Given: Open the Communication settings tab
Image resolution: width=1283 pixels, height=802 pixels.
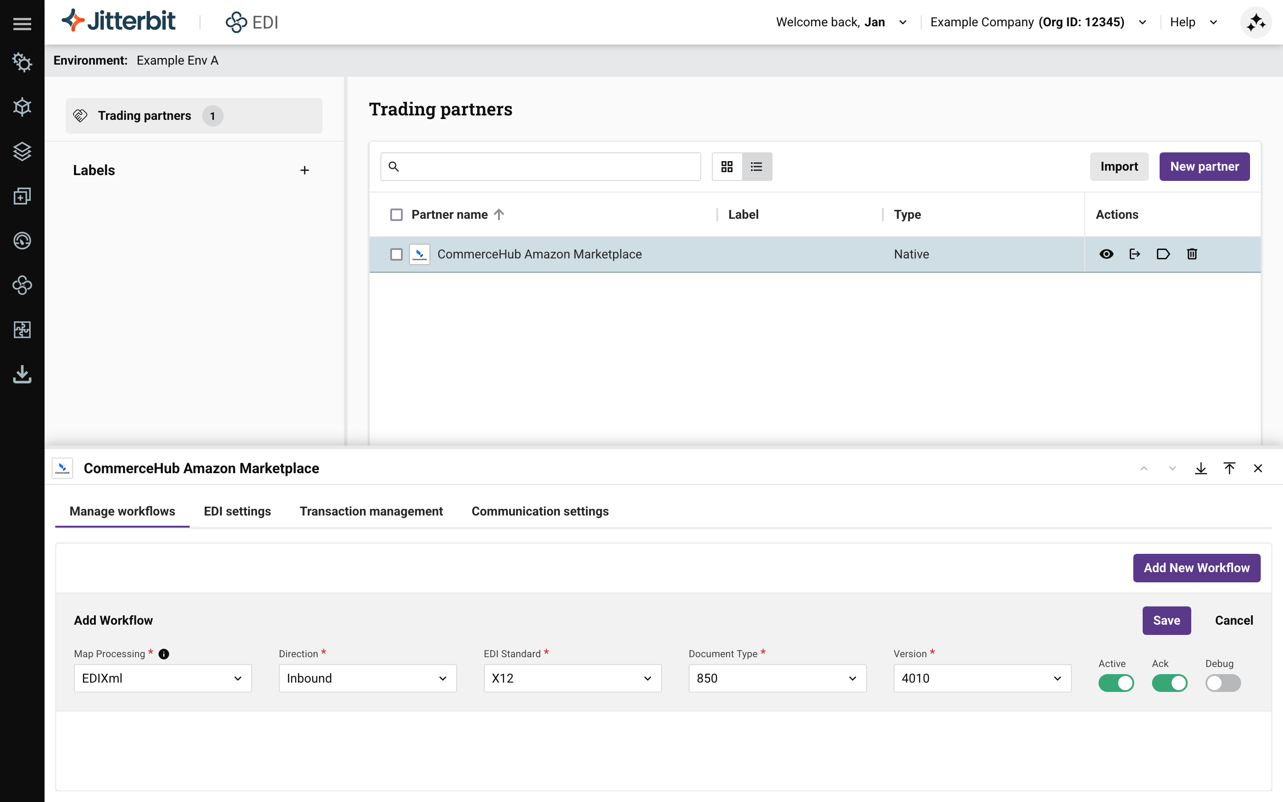Looking at the screenshot, I should click(x=540, y=511).
